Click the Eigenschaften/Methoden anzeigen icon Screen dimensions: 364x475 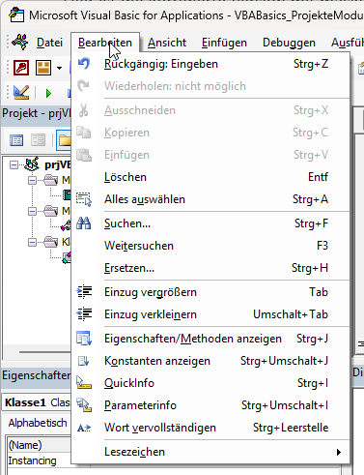84,339
